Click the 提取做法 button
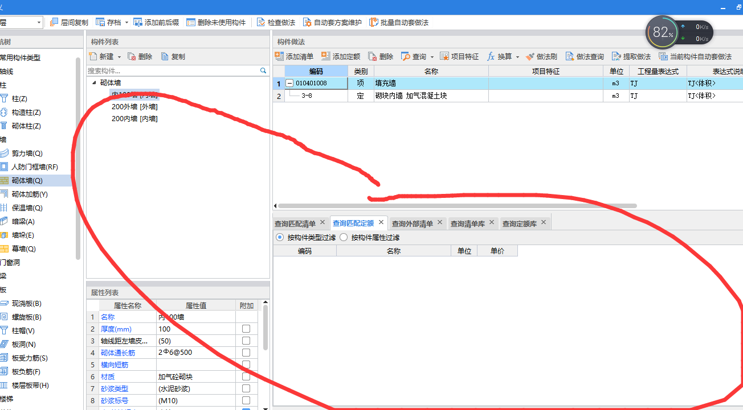This screenshot has height=410, width=743. 631,56
